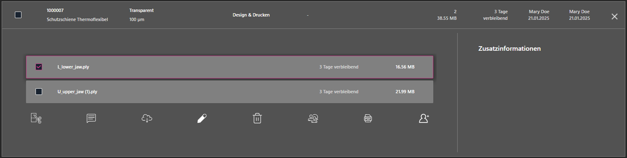627x158 pixels.
Task: Download files via cloud icon
Action: tap(147, 118)
